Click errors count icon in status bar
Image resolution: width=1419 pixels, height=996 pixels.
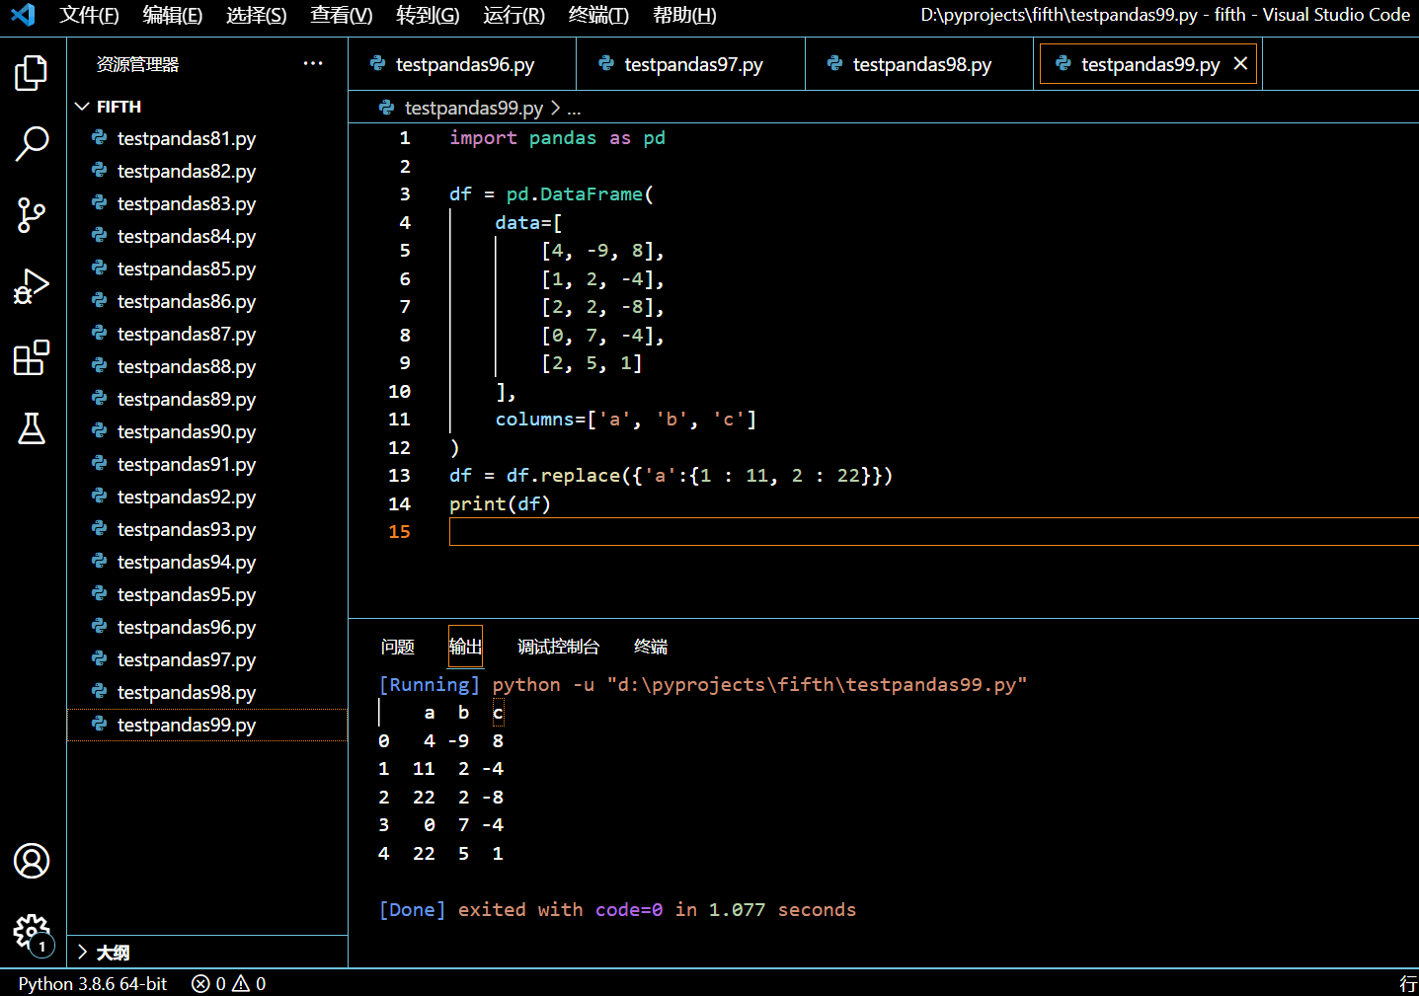click(208, 984)
